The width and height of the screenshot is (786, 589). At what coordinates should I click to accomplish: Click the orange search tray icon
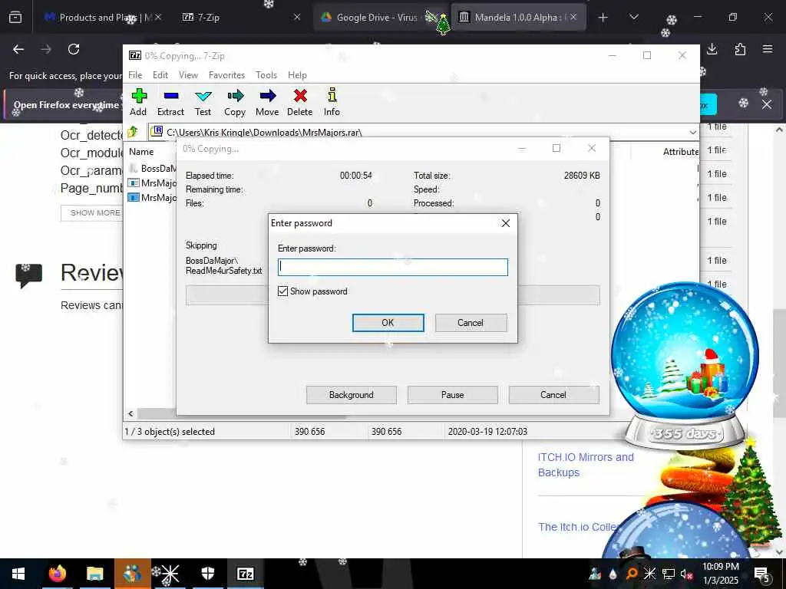(x=632, y=574)
